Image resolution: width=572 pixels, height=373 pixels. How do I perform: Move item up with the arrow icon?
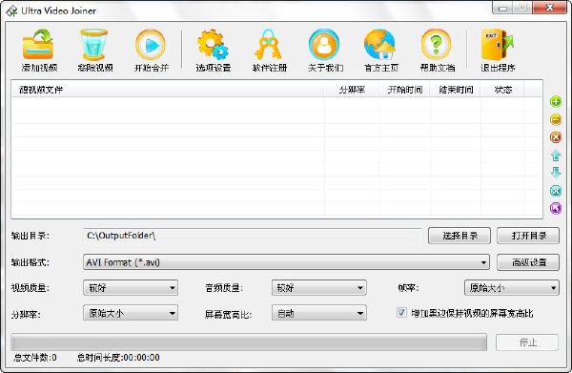coord(556,155)
